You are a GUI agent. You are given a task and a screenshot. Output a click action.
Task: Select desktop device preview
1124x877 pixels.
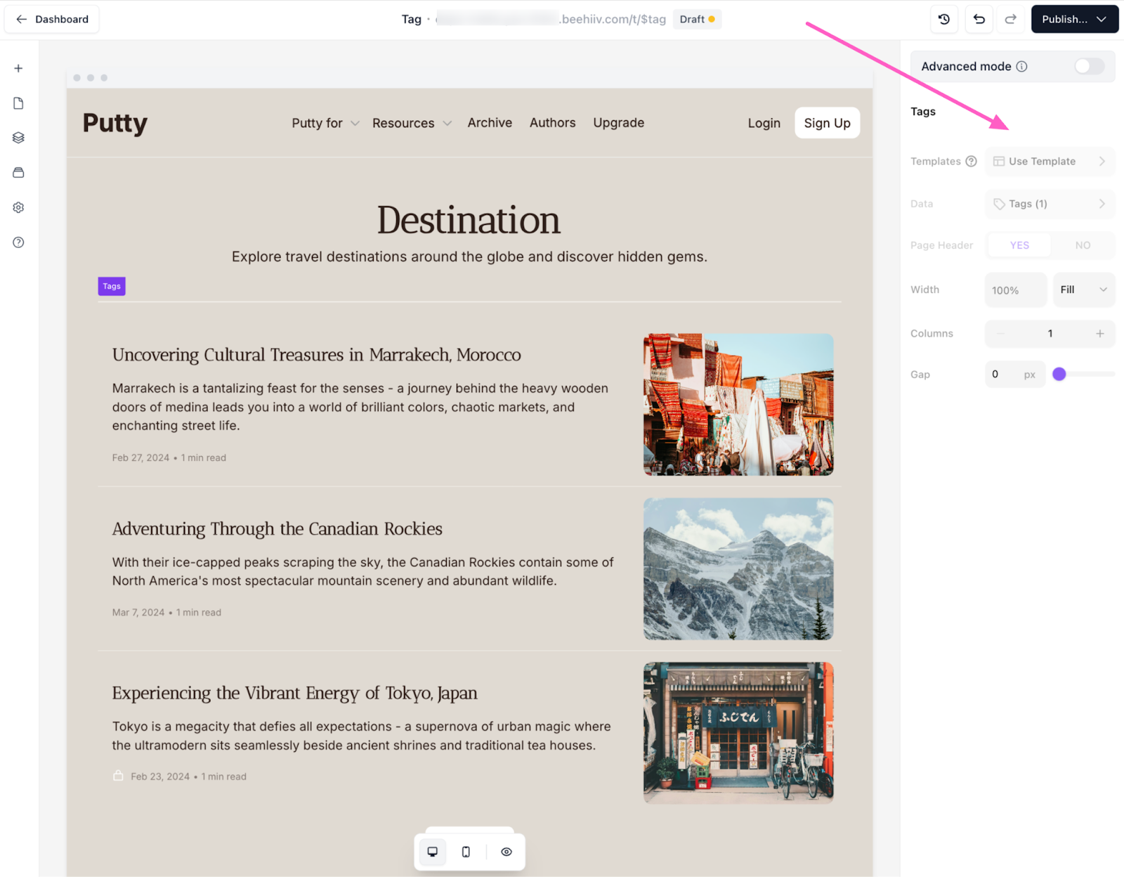[433, 852]
